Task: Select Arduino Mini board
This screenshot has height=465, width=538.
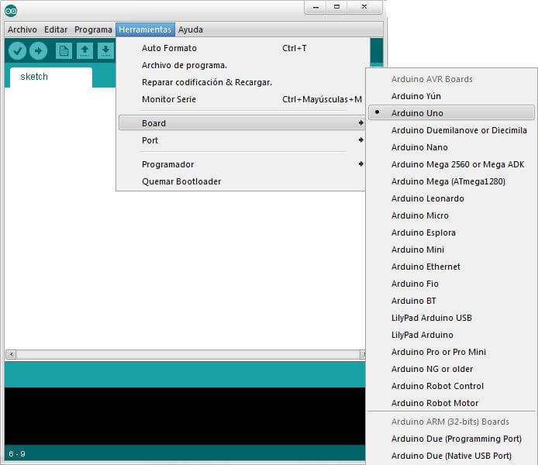Action: tap(451, 250)
